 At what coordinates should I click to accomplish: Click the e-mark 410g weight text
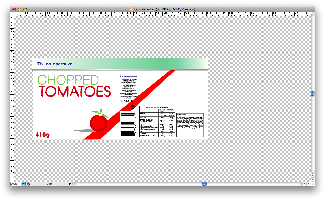(x=128, y=101)
